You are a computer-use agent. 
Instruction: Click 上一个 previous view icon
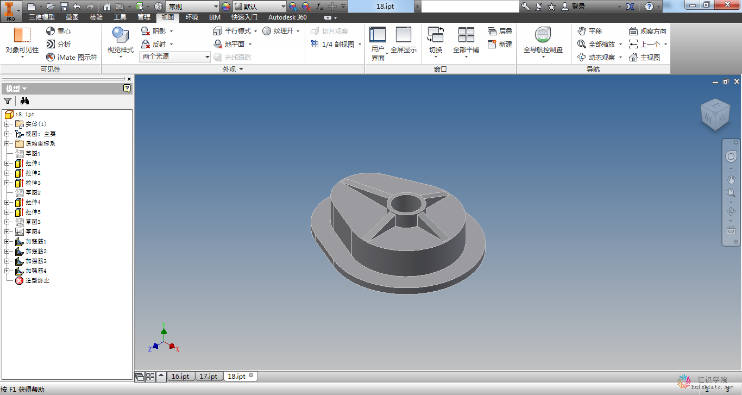[633, 44]
